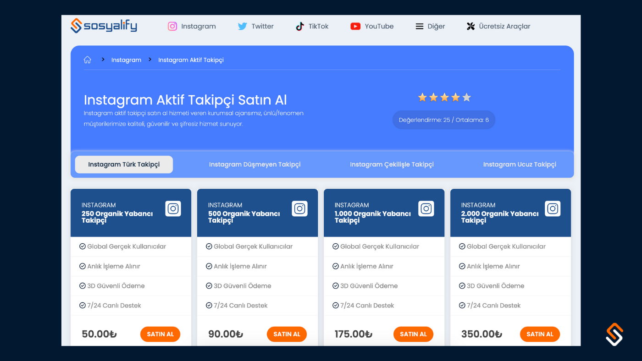Click the Değerlendirme: 25 / Ortalama: 6 badge
This screenshot has width=642, height=361.
point(444,120)
